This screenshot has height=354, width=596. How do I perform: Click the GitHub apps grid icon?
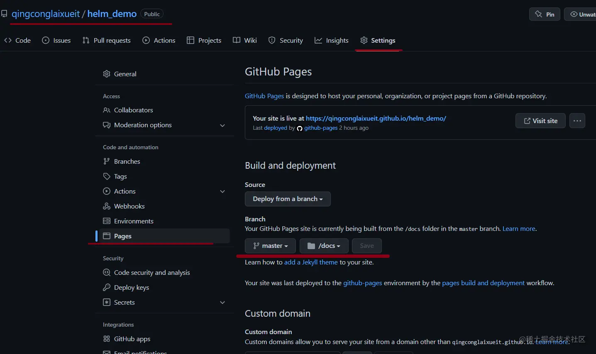[107, 339]
